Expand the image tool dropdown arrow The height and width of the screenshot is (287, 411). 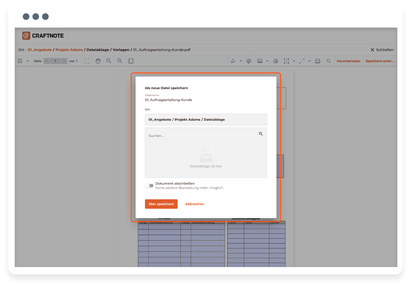pyautogui.click(x=267, y=61)
